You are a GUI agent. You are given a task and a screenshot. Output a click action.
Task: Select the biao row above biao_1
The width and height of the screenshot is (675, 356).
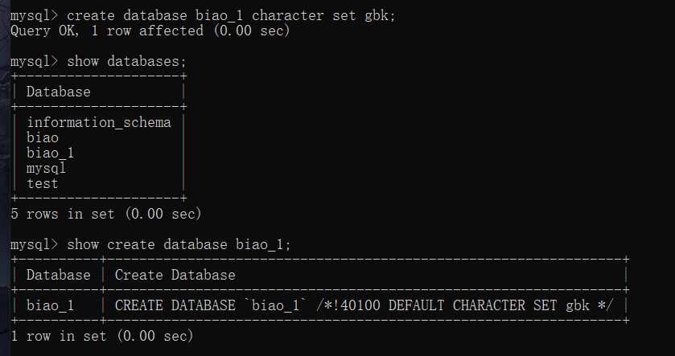(x=43, y=137)
